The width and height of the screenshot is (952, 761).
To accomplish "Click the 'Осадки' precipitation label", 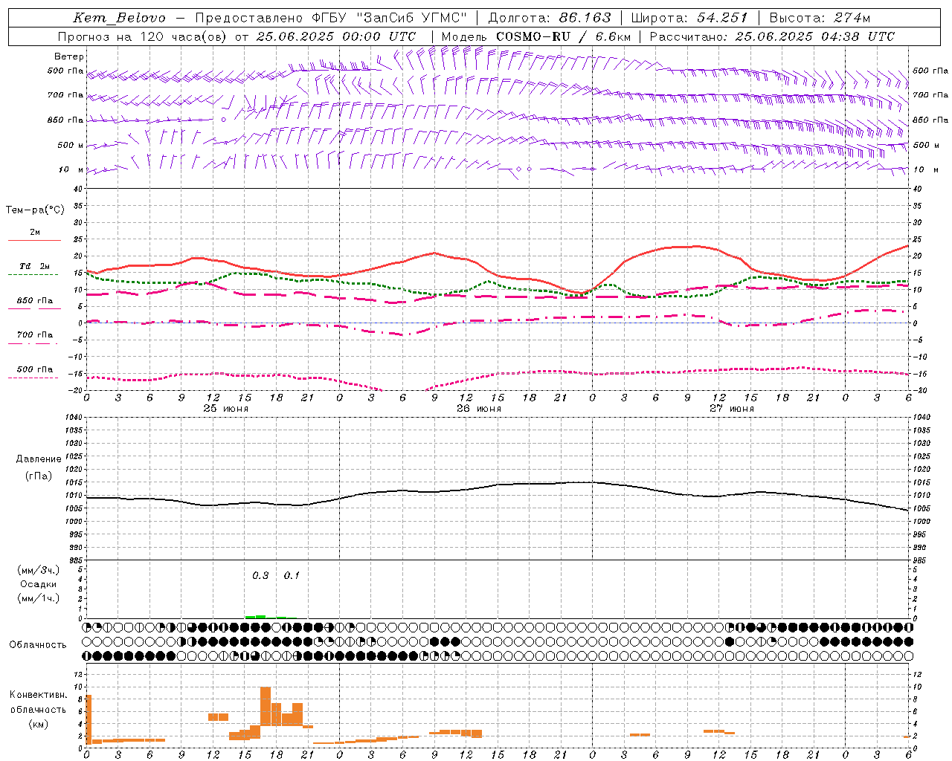I will point(39,584).
